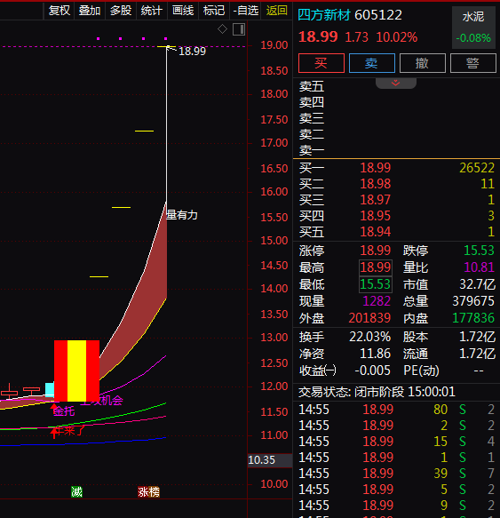Click the 换手 rate 22.03%
This screenshot has height=518, width=500.
point(369,337)
